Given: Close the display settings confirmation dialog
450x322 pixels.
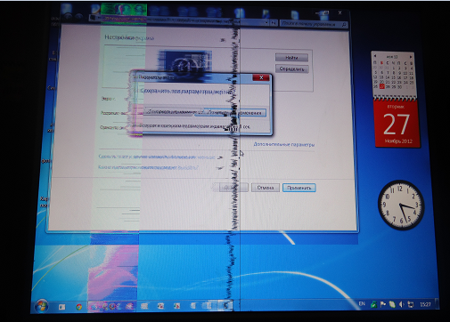Looking at the screenshot, I should click(261, 77).
